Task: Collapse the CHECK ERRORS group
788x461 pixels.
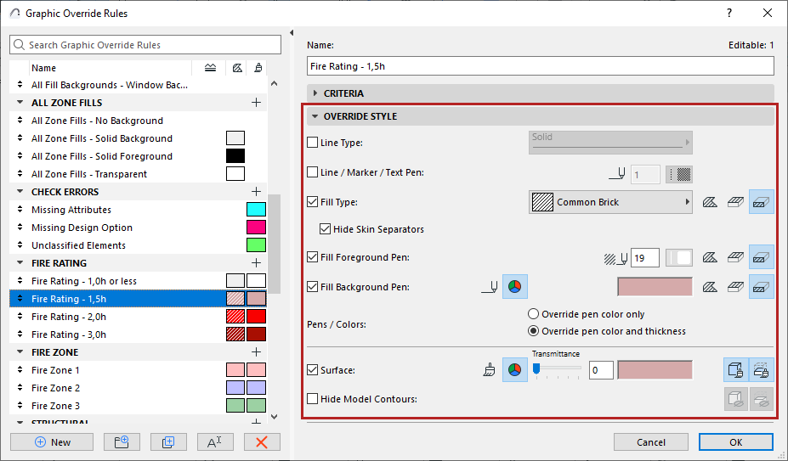Action: click(x=20, y=191)
